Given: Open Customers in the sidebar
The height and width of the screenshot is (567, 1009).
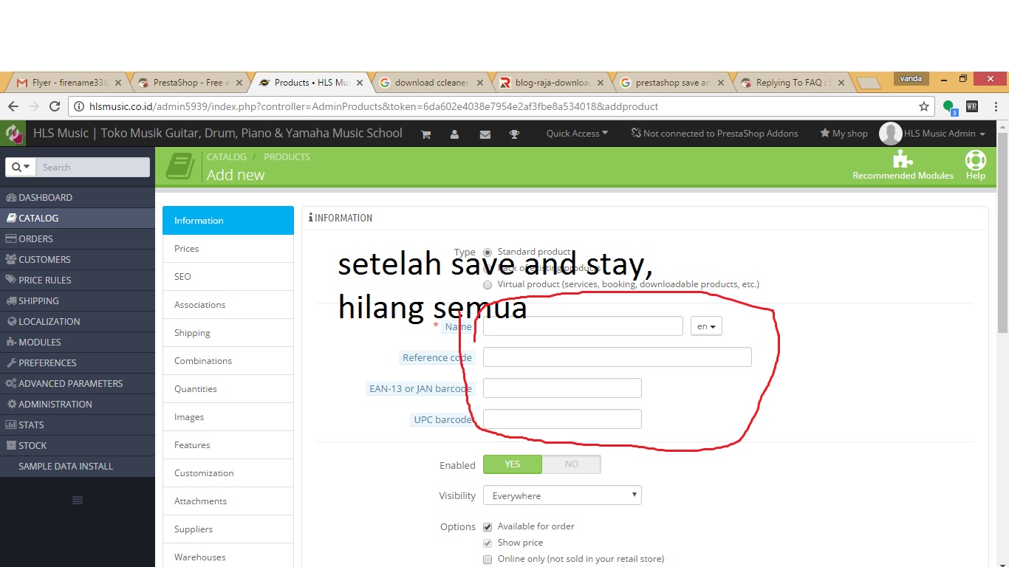Looking at the screenshot, I should (x=78, y=259).
